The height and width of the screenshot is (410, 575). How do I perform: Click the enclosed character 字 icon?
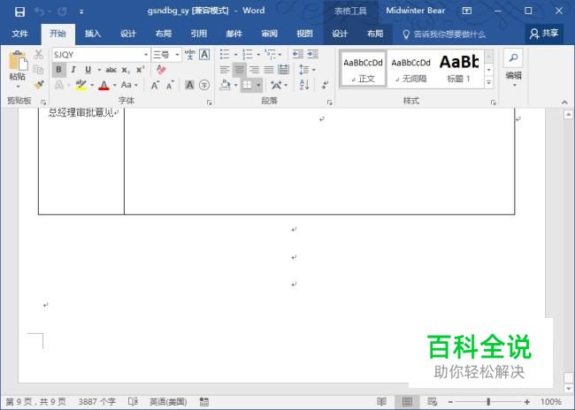point(204,86)
